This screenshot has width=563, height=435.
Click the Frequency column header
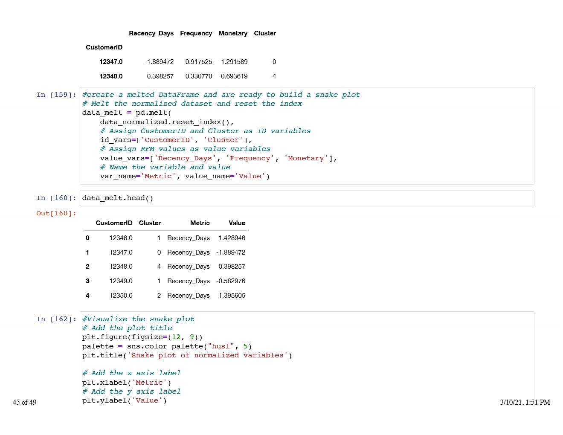(196, 33)
